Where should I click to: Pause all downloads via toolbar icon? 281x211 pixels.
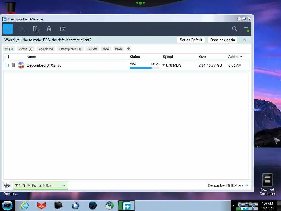[36, 29]
